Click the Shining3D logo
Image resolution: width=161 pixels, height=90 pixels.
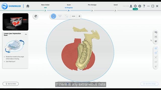(11, 6)
